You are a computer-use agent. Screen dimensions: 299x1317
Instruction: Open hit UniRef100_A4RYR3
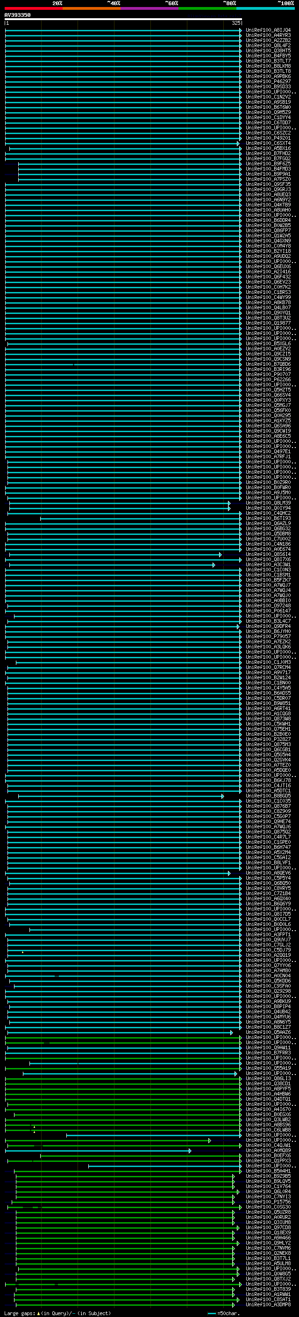268,36
